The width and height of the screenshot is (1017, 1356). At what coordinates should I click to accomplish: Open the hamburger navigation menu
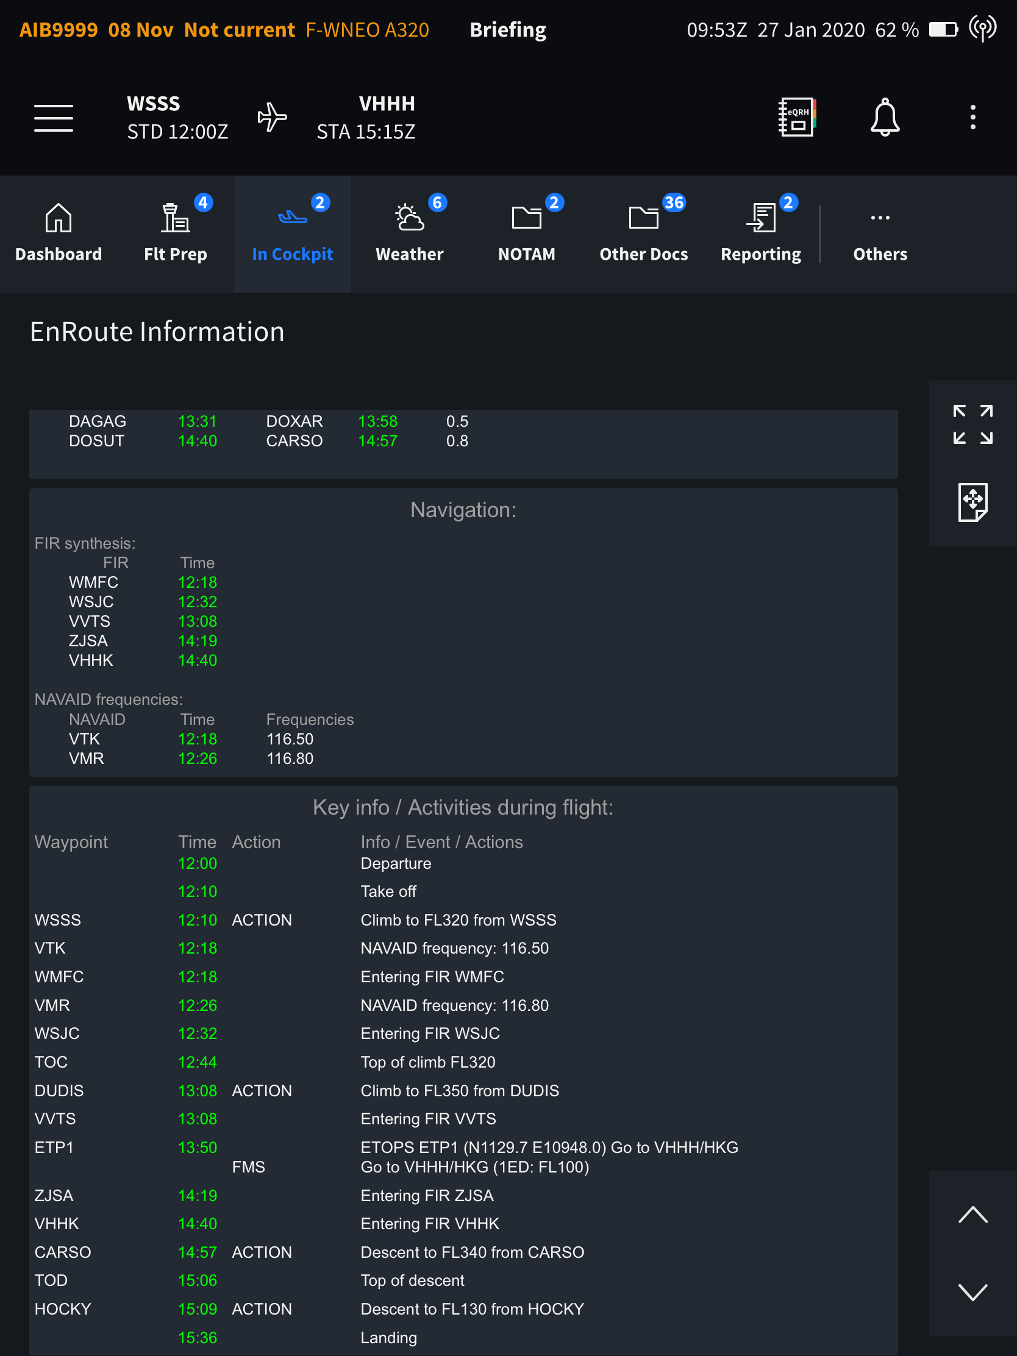pos(54,116)
